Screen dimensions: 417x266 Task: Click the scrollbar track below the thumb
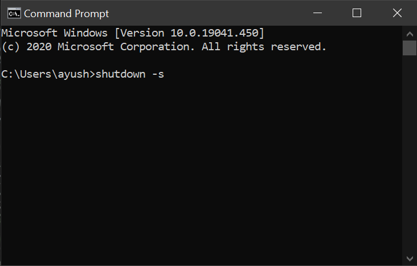pos(410,160)
